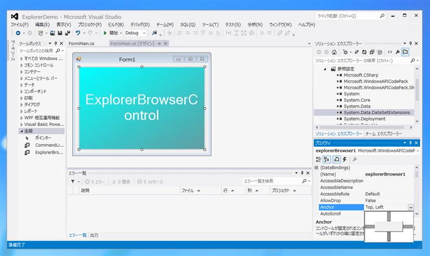The width and height of the screenshot is (430, 256).
Task: Open the Anchor property dropdown arrow
Action: pyautogui.click(x=411, y=207)
